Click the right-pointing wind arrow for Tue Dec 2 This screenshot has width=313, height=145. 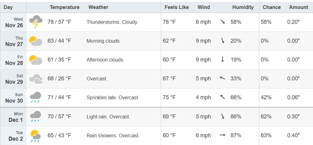tap(222, 135)
